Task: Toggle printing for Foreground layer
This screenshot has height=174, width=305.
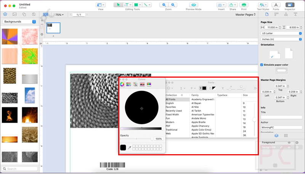Action: point(297,142)
